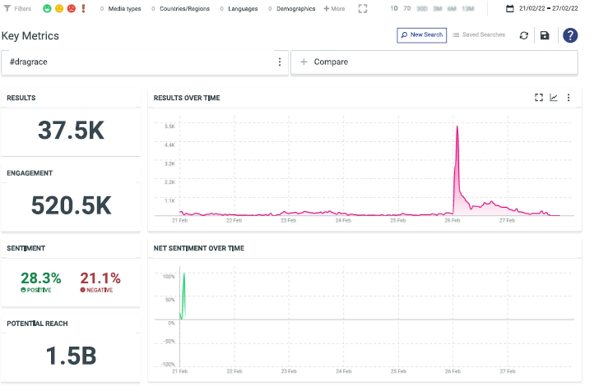Toggle the positive sentiment green face filter
Image resolution: width=594 pixels, height=386 pixels.
48,9
